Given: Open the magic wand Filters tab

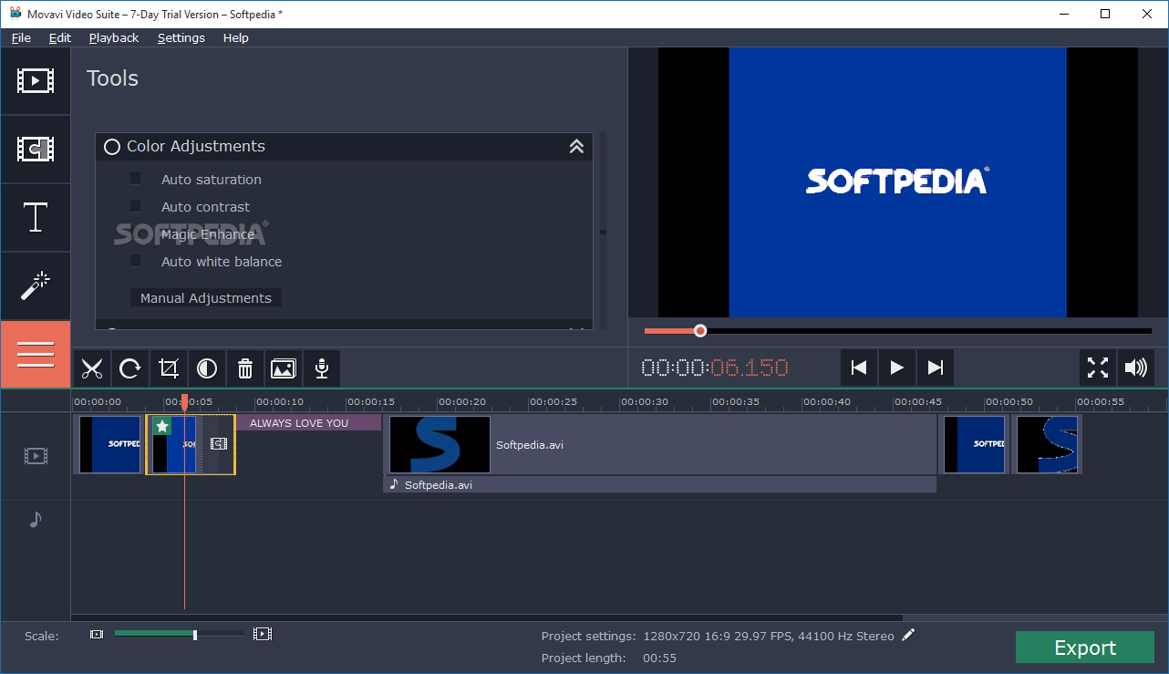Looking at the screenshot, I should point(35,286).
